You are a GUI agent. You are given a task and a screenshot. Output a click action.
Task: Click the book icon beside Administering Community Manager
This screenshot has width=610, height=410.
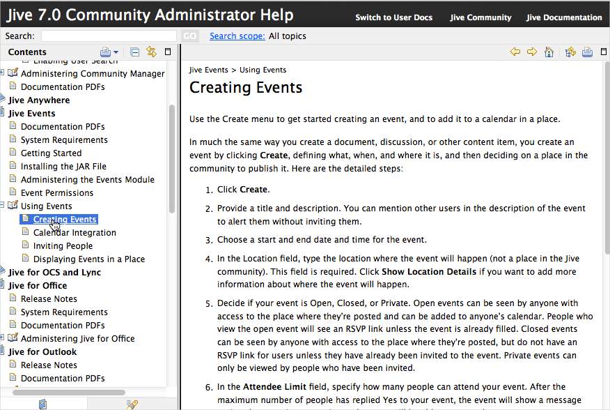pos(13,73)
